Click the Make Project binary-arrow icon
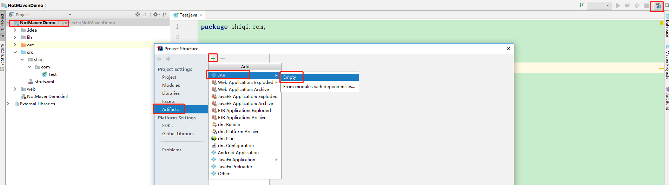This screenshot has height=185, width=669. click(582, 6)
